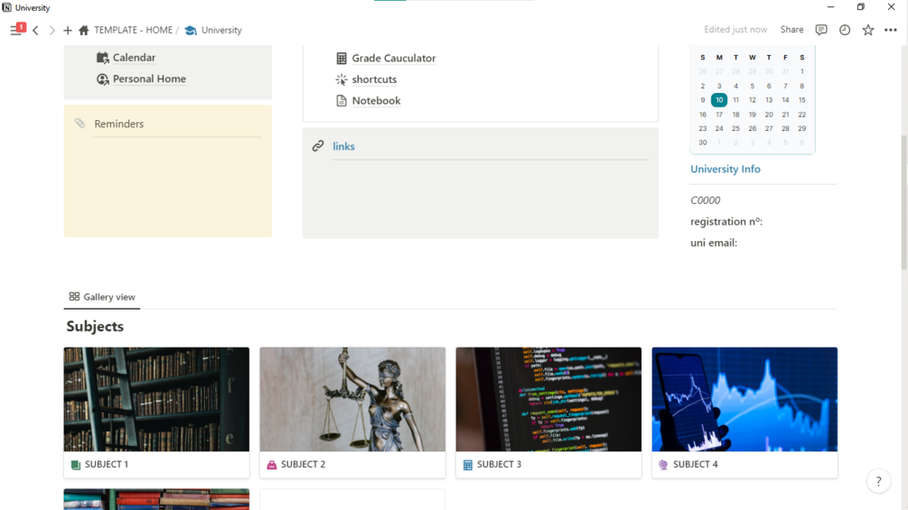This screenshot has height=510, width=908.
Task: Click the SUBJECT 2 card title
Action: 303,464
